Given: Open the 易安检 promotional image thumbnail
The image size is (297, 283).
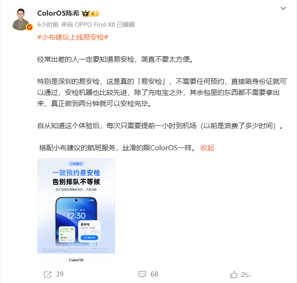Looking at the screenshot, I should pos(76,210).
